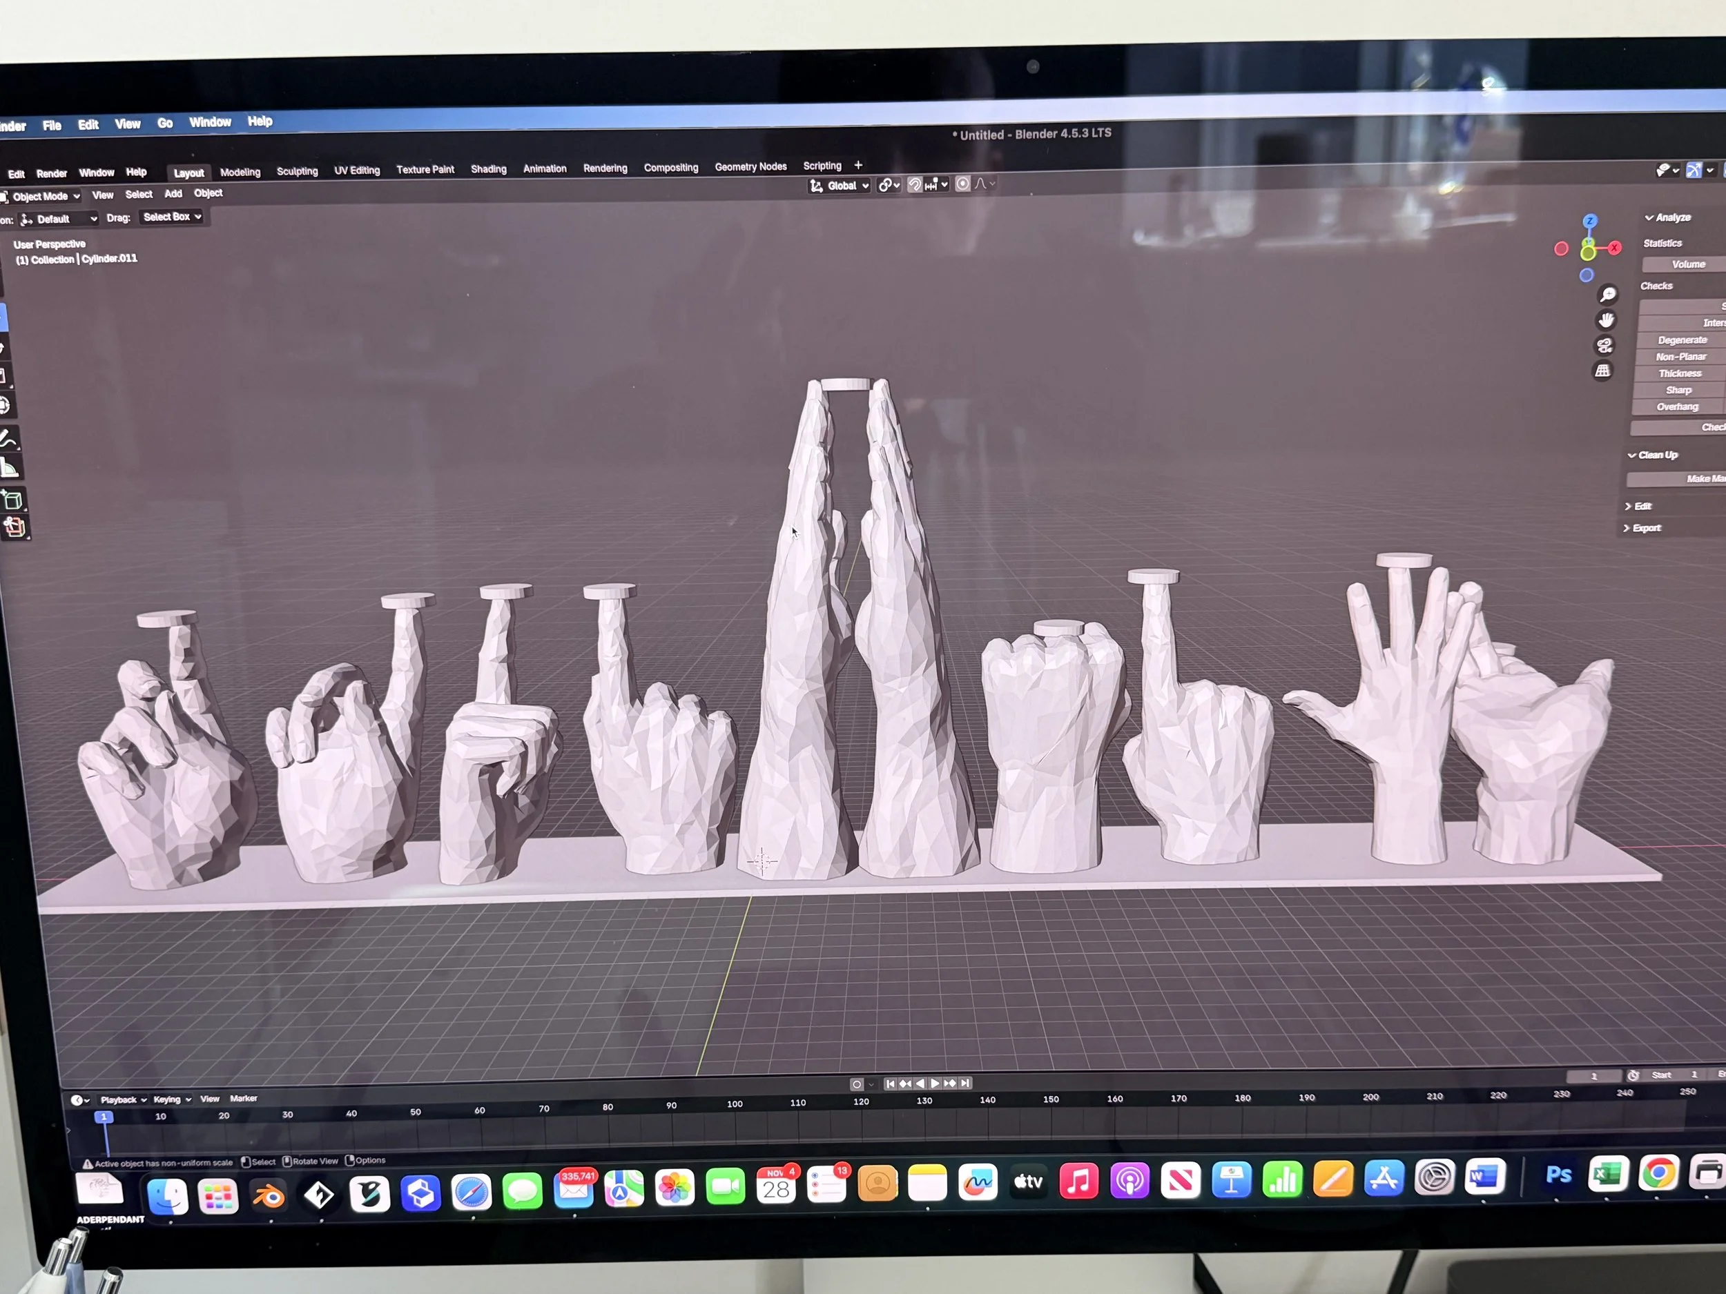The image size is (1726, 1294).
Task: Toggle show gizmo button in header
Action: (x=1694, y=170)
